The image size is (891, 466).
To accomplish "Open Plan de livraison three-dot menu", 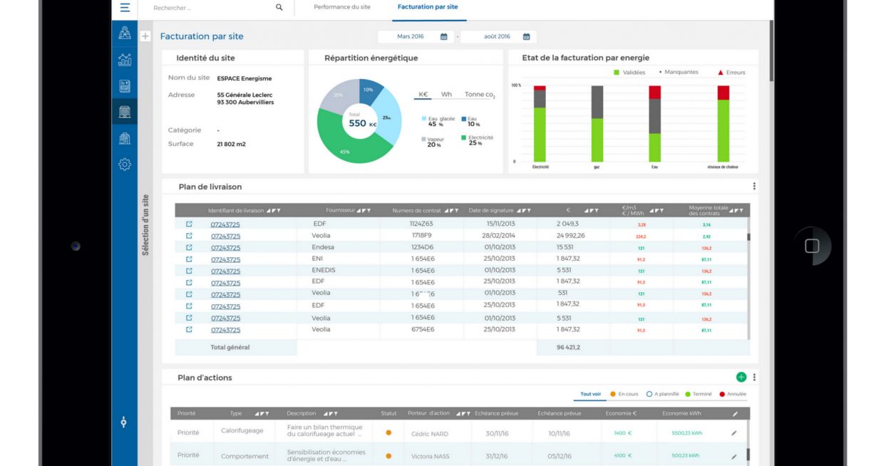I will pos(754,186).
